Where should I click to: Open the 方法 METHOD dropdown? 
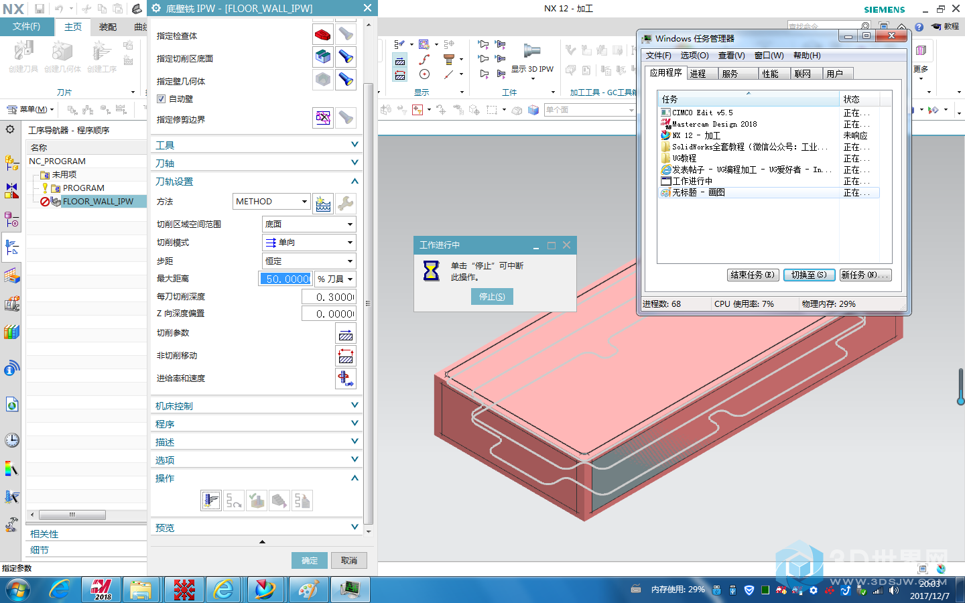[271, 202]
